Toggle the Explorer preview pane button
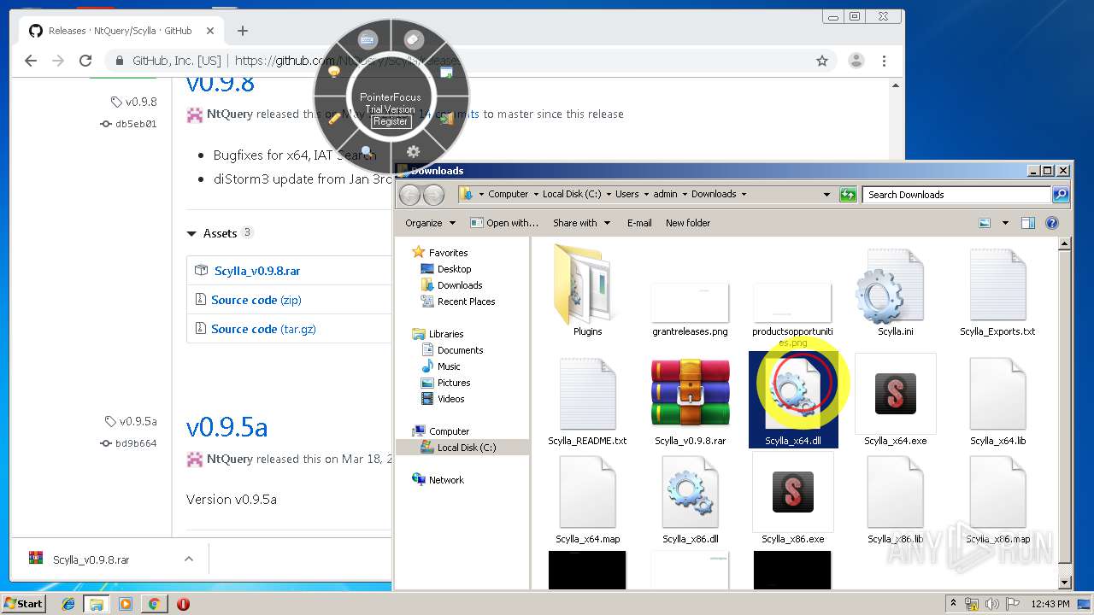The width and height of the screenshot is (1094, 615). pos(1028,223)
